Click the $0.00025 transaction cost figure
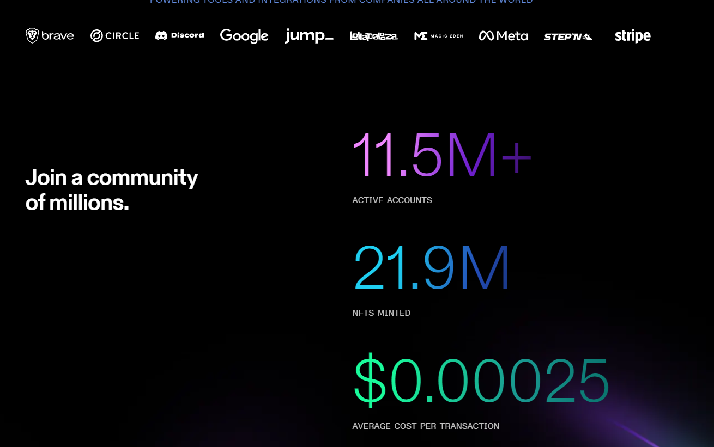The height and width of the screenshot is (447, 714). coord(481,381)
